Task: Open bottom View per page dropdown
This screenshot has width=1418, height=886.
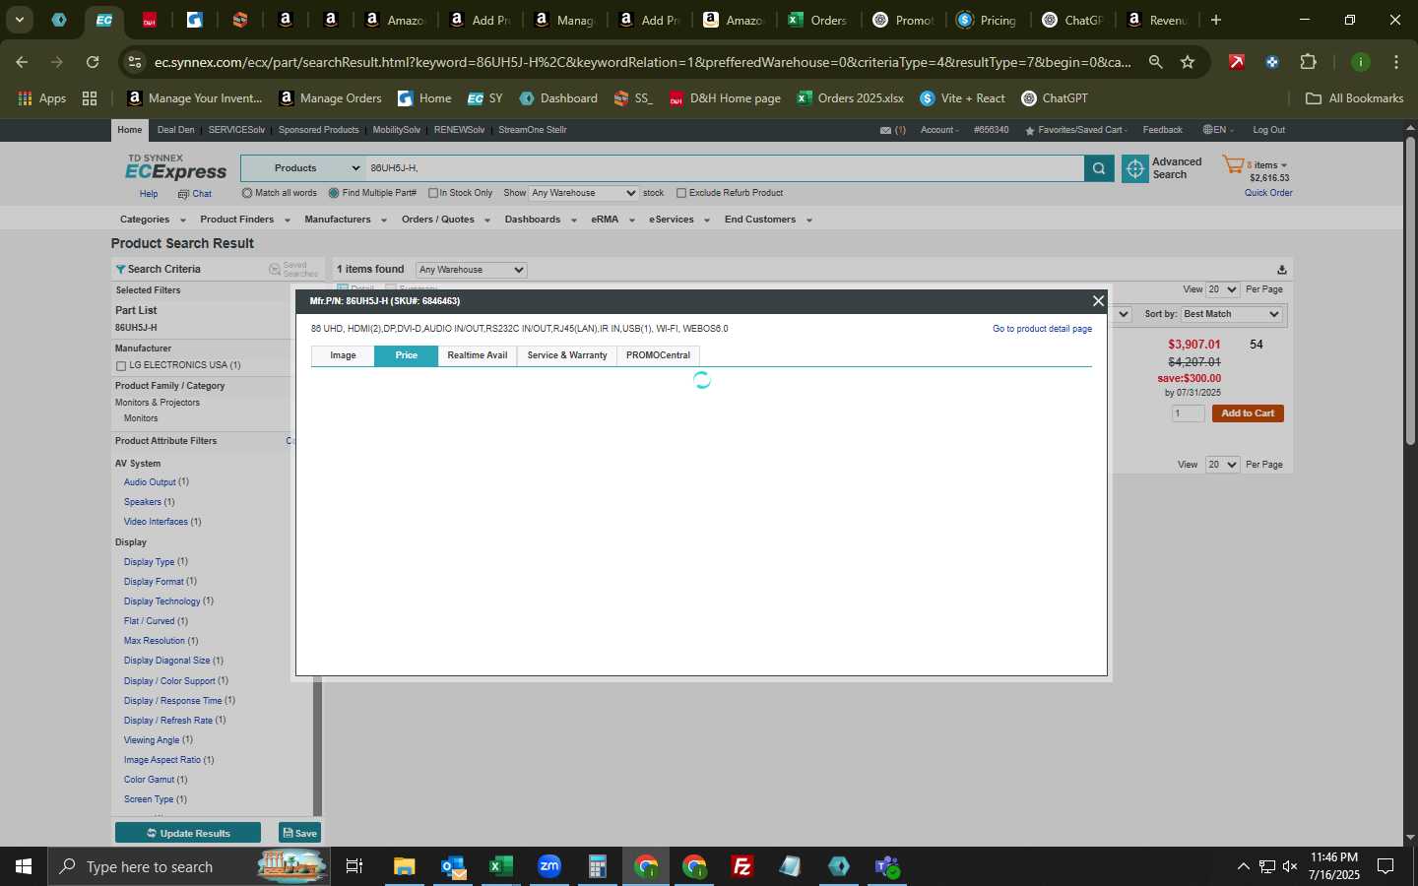Action: [x=1222, y=465]
